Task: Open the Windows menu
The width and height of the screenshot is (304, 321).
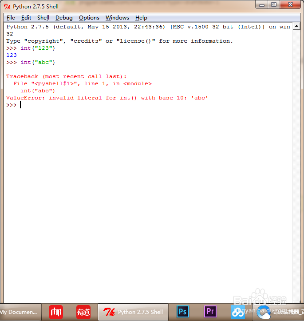Action: tap(117, 18)
